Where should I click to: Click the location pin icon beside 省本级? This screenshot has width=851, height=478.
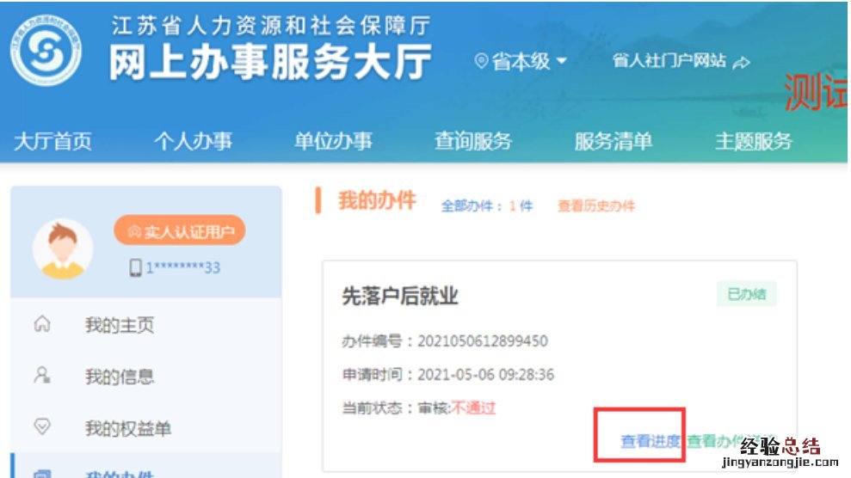(481, 61)
